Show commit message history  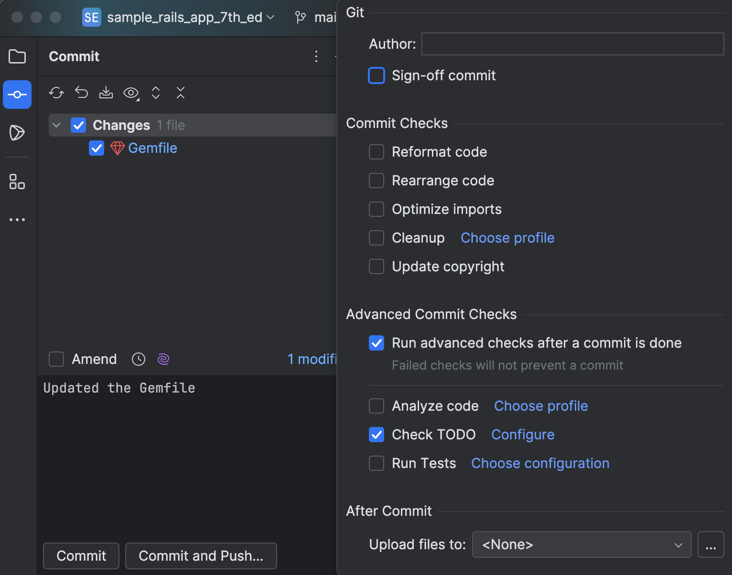[x=138, y=359]
